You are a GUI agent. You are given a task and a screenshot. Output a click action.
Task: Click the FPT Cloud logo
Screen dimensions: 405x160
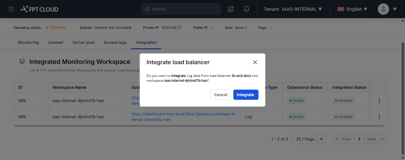tap(40, 9)
